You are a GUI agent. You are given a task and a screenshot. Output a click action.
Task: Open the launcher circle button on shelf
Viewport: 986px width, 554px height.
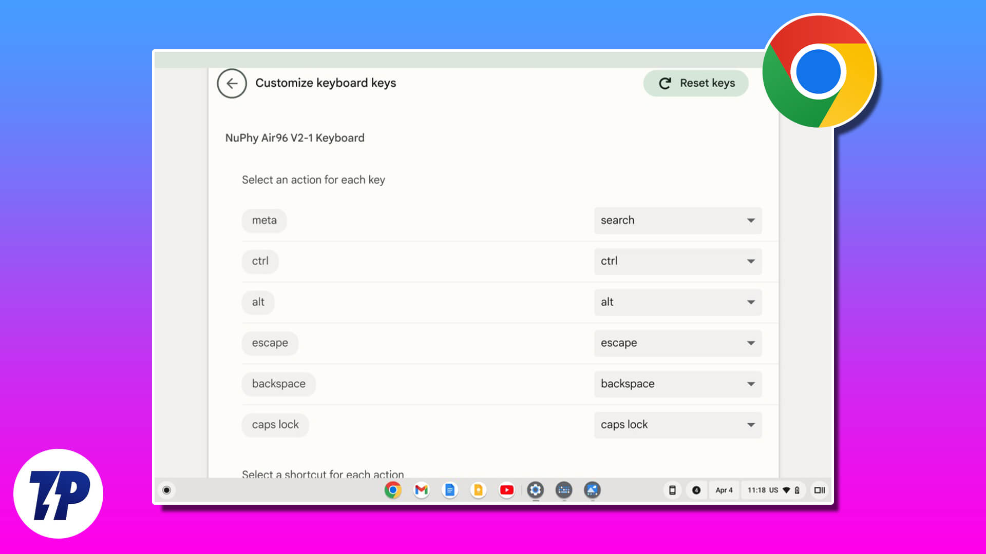(166, 490)
